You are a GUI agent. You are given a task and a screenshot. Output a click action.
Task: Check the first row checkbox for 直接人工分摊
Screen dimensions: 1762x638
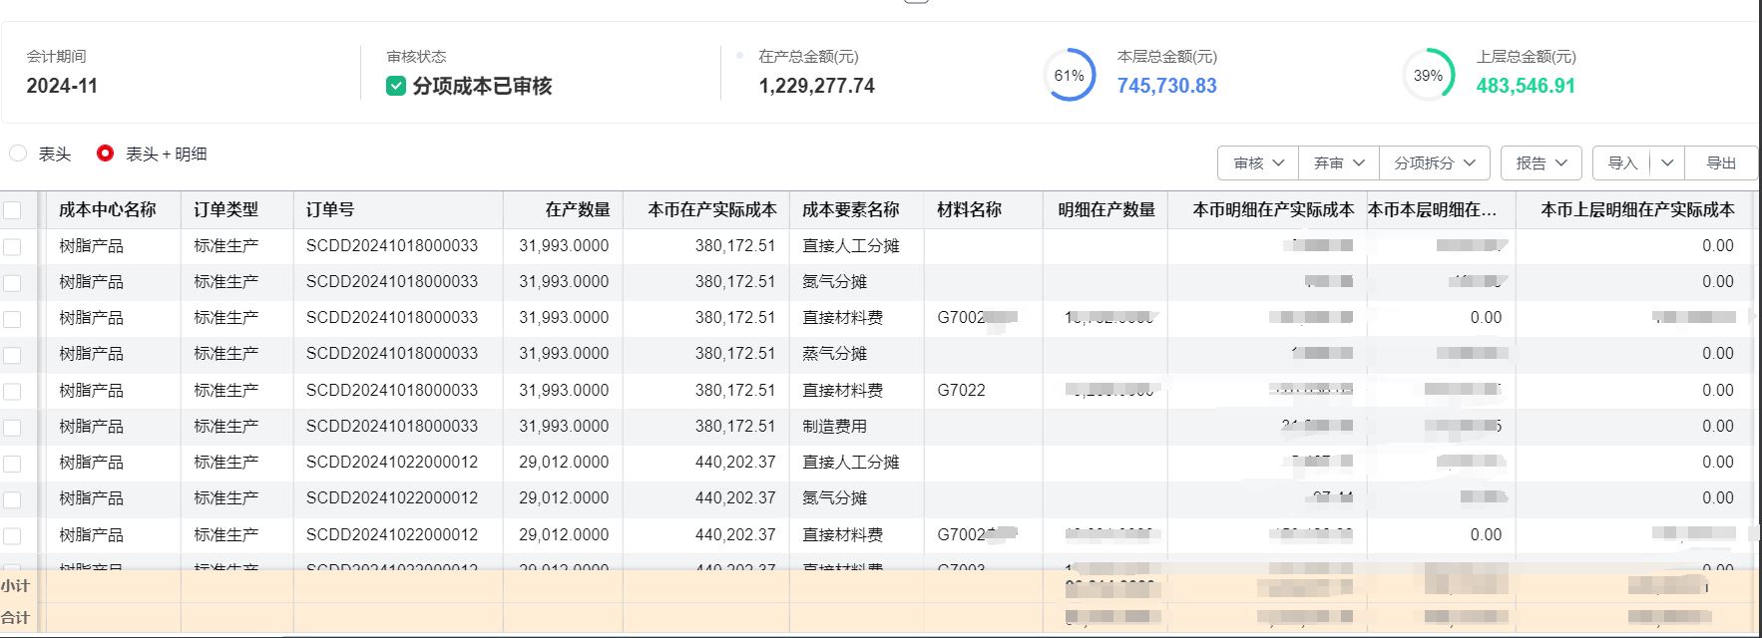click(12, 246)
